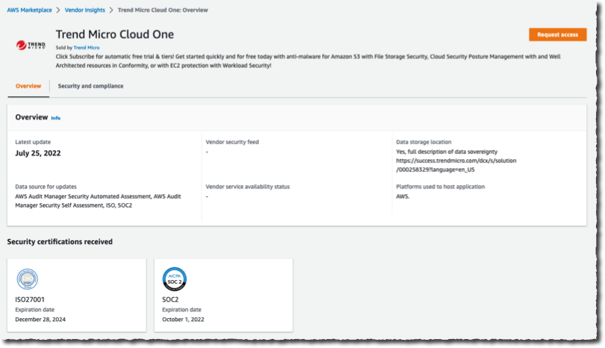Click the AICPA SOC 2 badge icon
Viewport: 605px width, 348px height.
point(174,279)
